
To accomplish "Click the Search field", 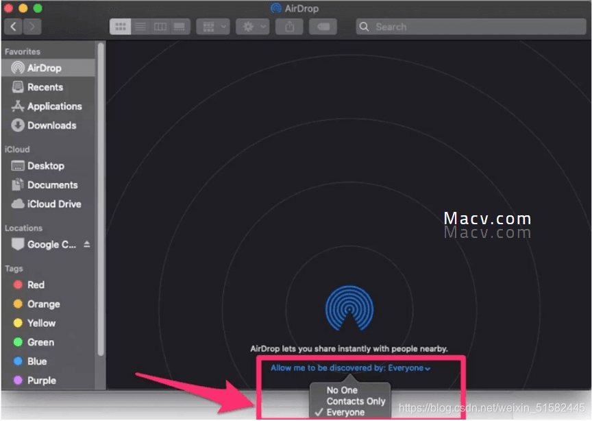I will pos(471,27).
